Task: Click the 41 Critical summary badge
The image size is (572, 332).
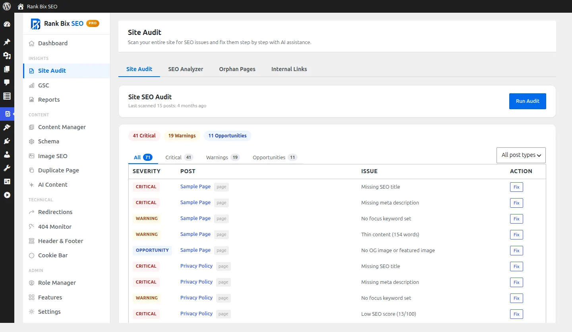Action: [144, 136]
